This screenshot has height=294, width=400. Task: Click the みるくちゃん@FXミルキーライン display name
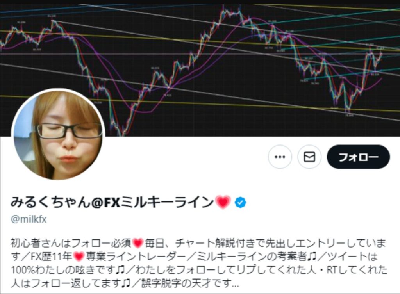point(112,202)
